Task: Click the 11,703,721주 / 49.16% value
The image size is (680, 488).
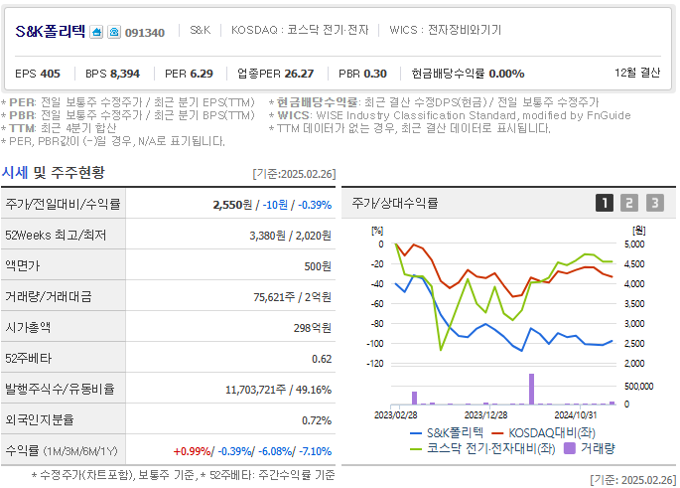Action: [278, 390]
